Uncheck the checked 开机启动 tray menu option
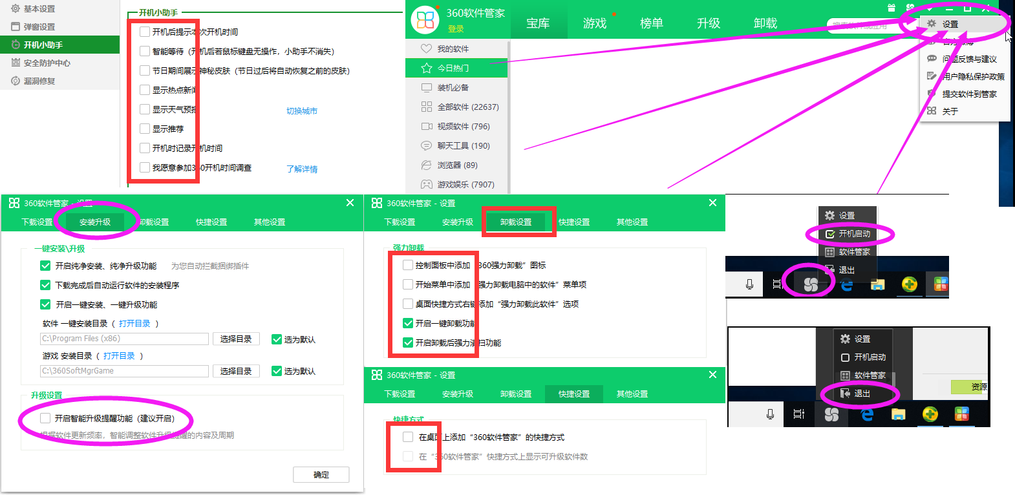The width and height of the screenshot is (1015, 495). click(x=830, y=234)
